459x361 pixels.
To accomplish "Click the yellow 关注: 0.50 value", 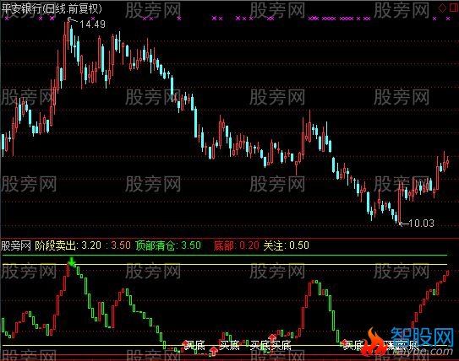I will 286,245.
